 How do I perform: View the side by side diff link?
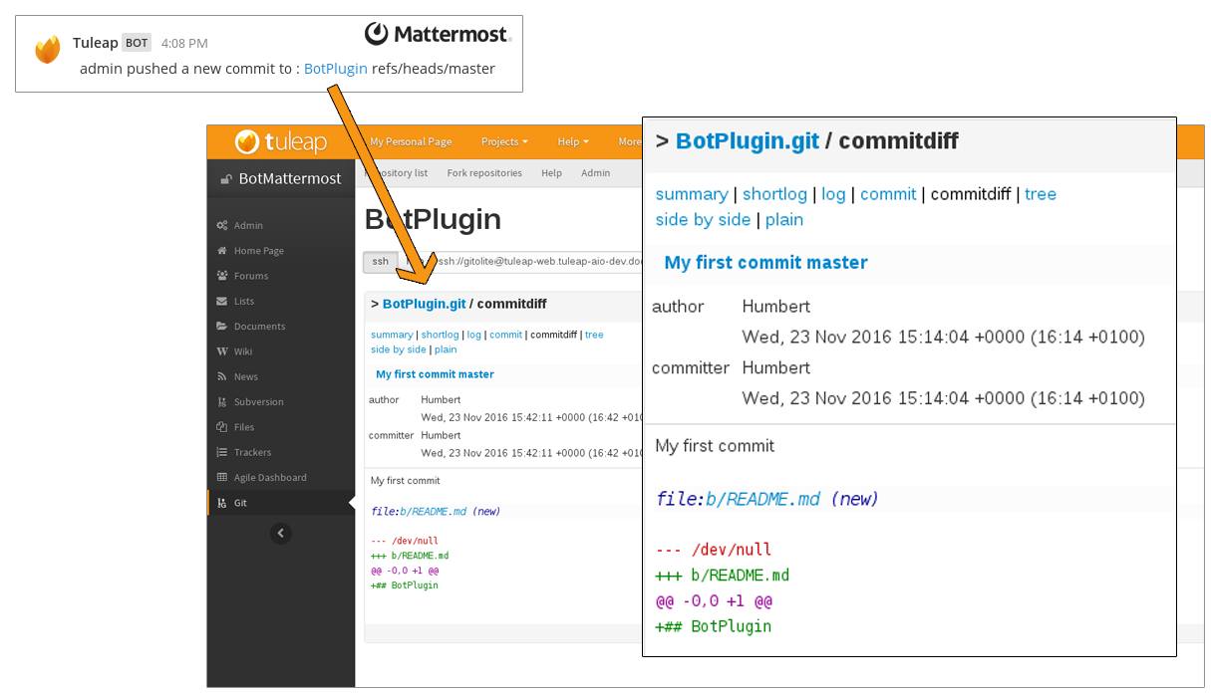point(703,220)
